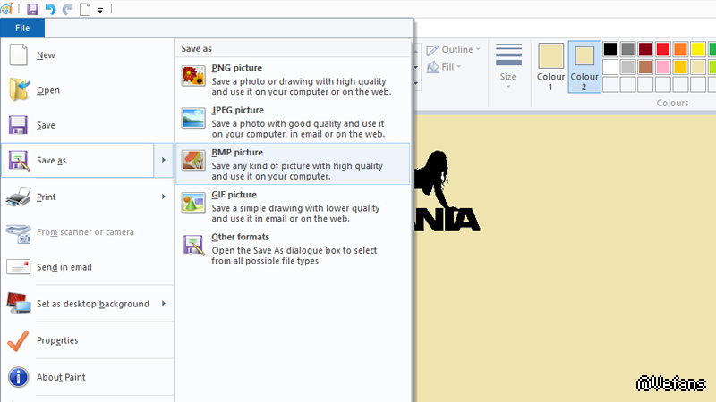
Task: Open Customize Quick Access Toolbar dropdown arrow
Action: [100, 10]
